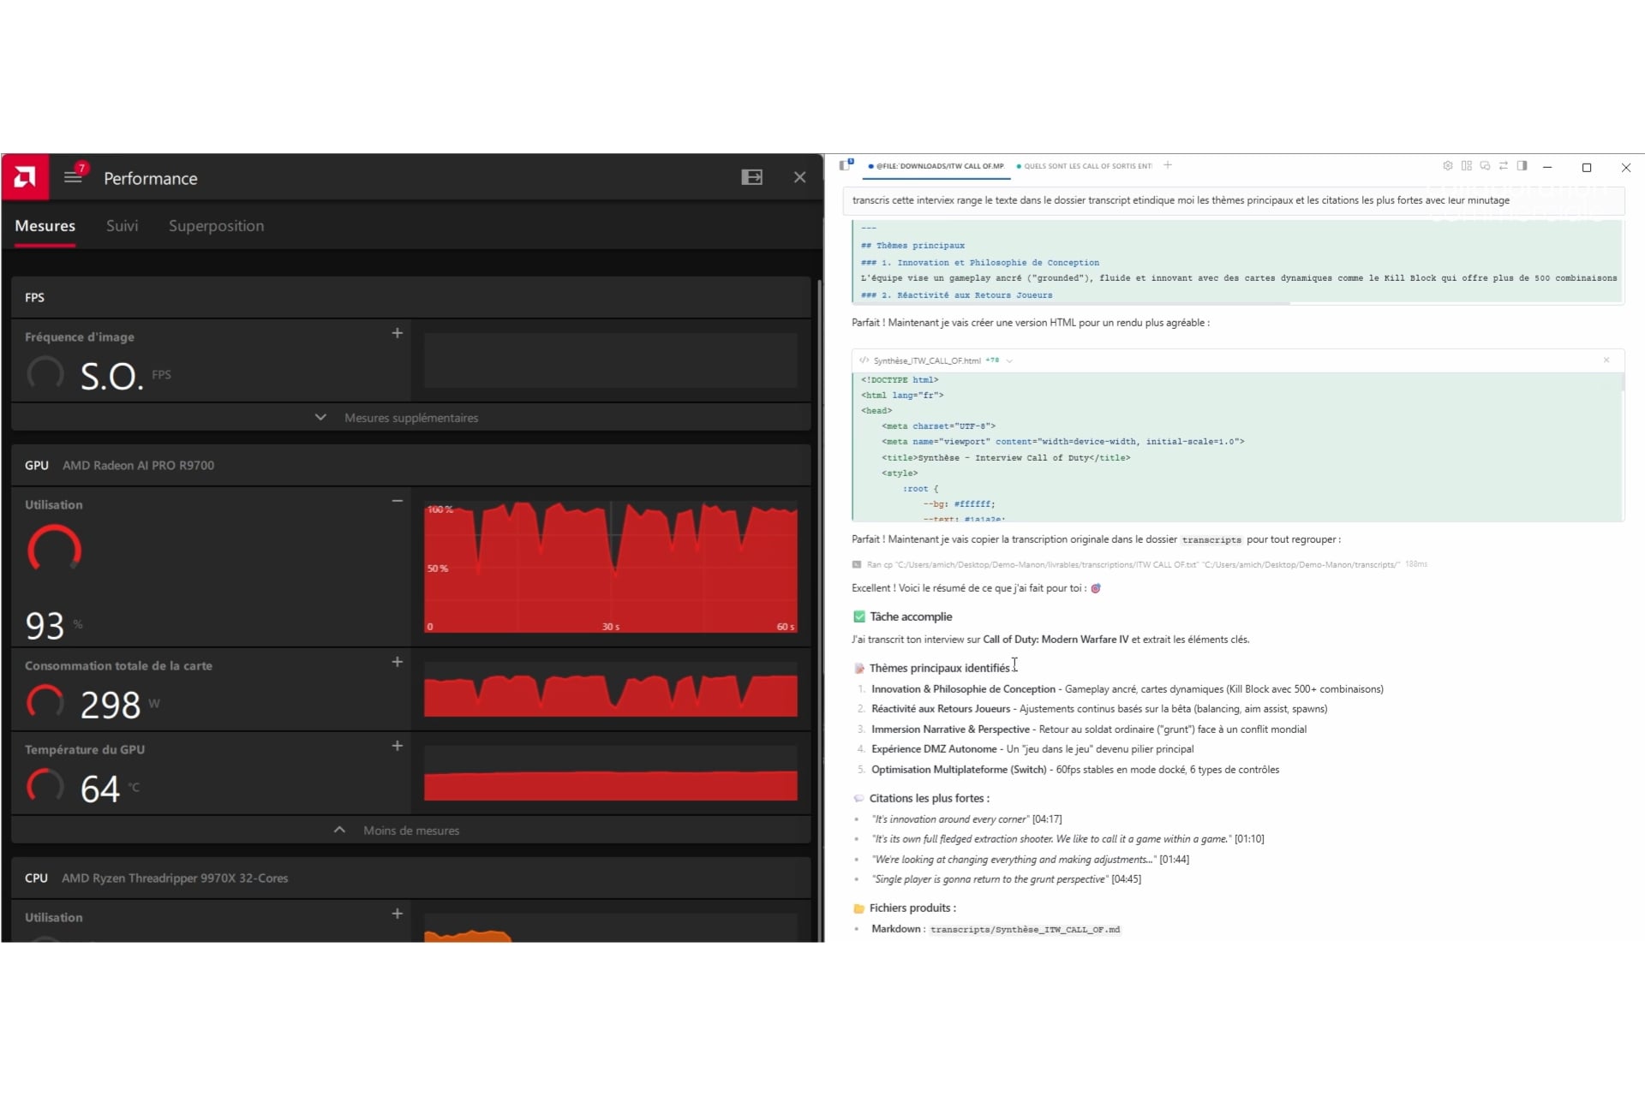
Task: Open the @FILE DOWNLOADS/ITW CALL OF tab
Action: (936, 166)
